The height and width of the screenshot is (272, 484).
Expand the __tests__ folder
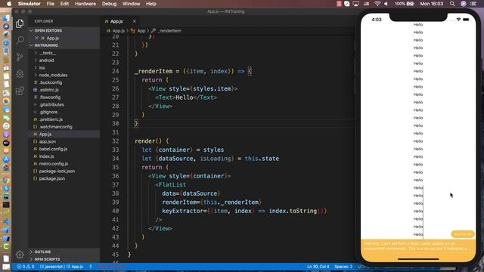(x=48, y=53)
